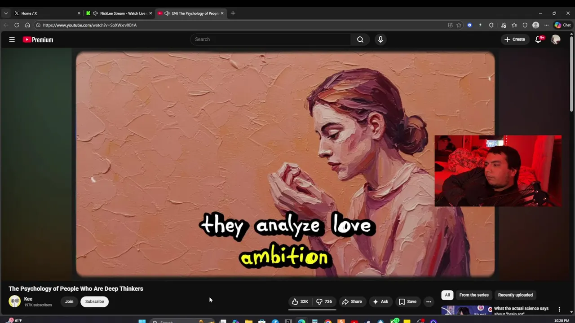The image size is (575, 323).
Task: Open Kee channel avatar
Action: [x=15, y=301]
